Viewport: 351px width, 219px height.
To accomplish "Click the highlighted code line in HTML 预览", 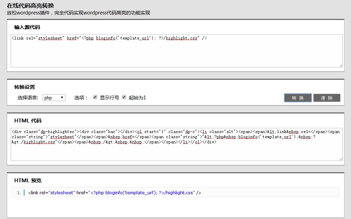I will point(115,193).
